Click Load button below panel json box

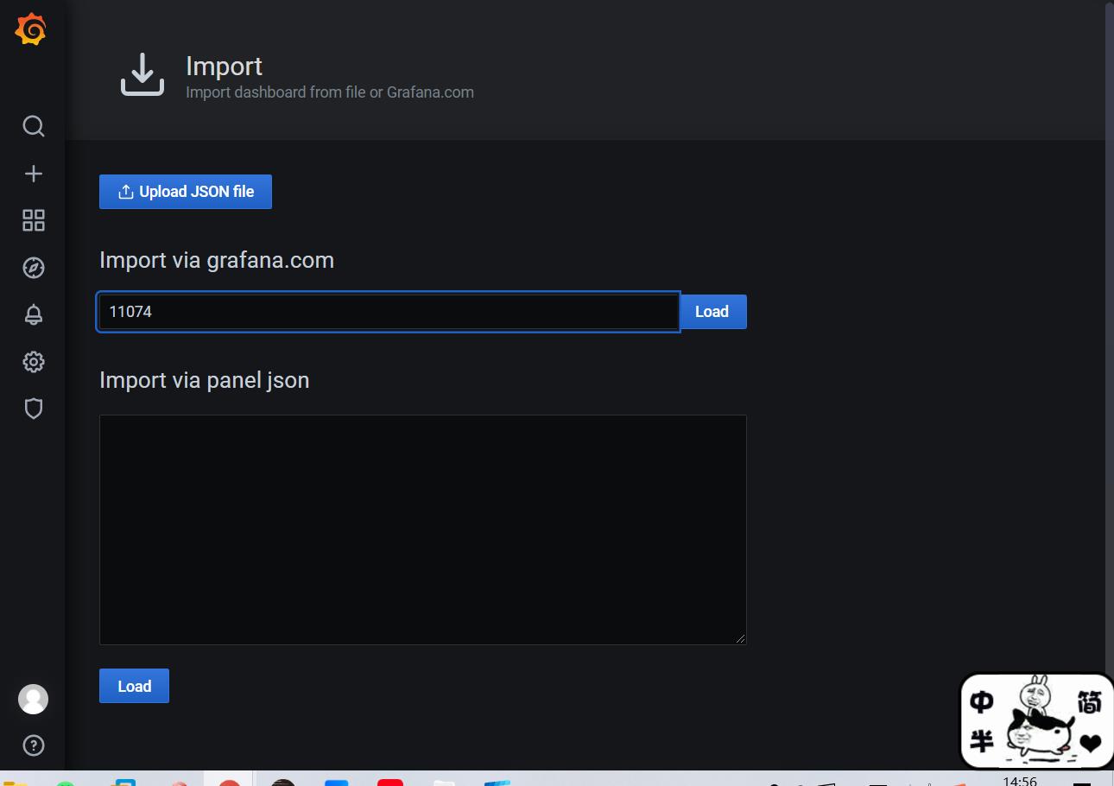[134, 686]
